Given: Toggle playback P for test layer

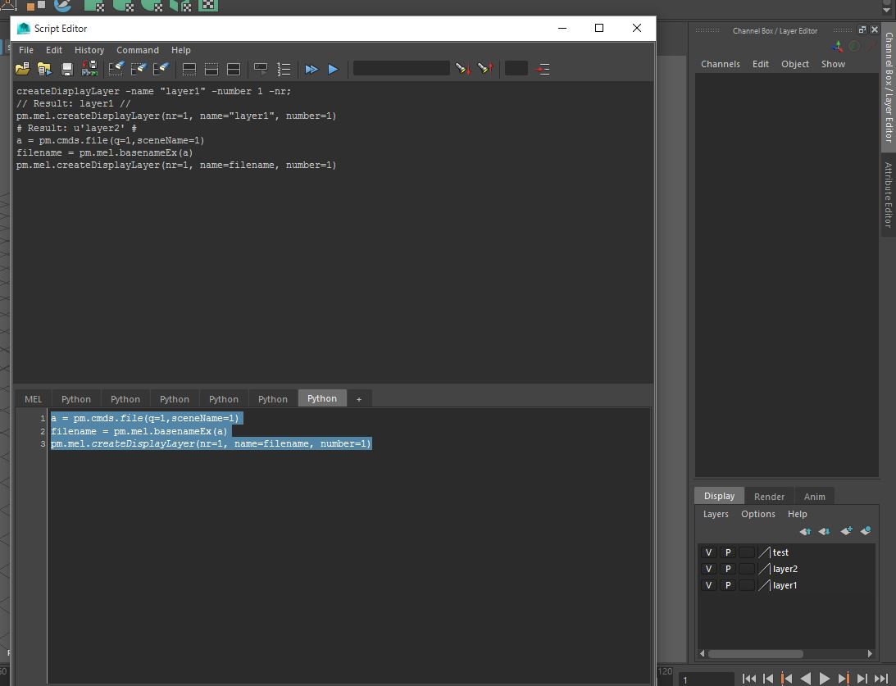Looking at the screenshot, I should coord(727,552).
